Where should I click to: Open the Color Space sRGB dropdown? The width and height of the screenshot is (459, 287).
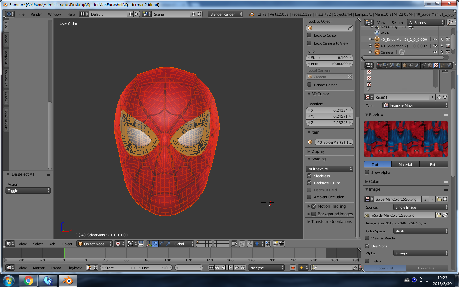421,231
